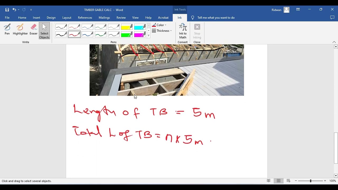Click the zoom slider handle
Image resolution: width=338 pixels, height=190 pixels.
point(311,181)
